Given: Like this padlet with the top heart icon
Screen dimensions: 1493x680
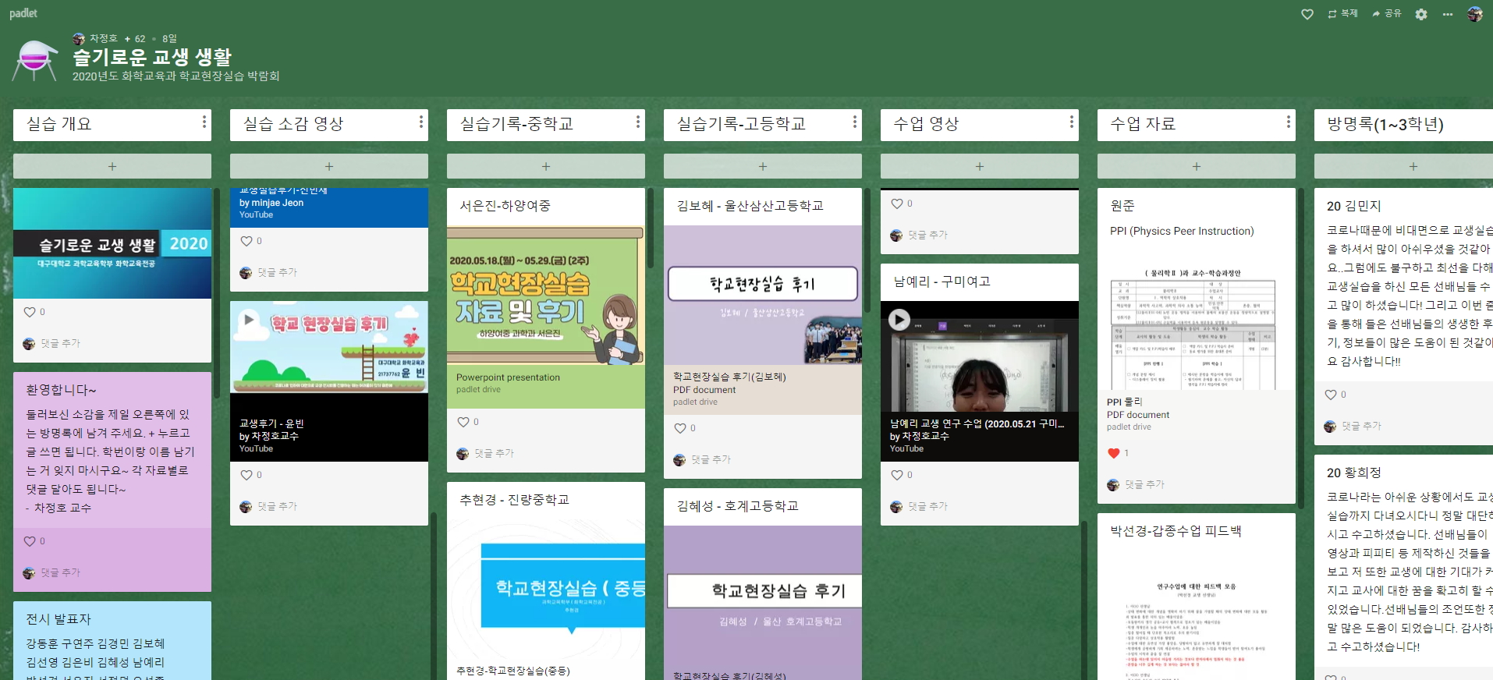Looking at the screenshot, I should [x=1307, y=14].
